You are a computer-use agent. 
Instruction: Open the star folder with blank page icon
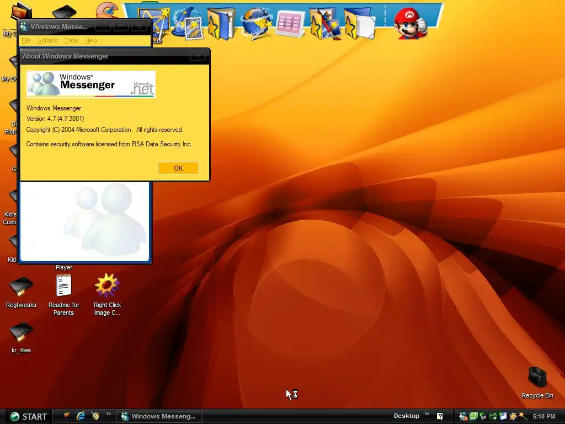[x=360, y=23]
